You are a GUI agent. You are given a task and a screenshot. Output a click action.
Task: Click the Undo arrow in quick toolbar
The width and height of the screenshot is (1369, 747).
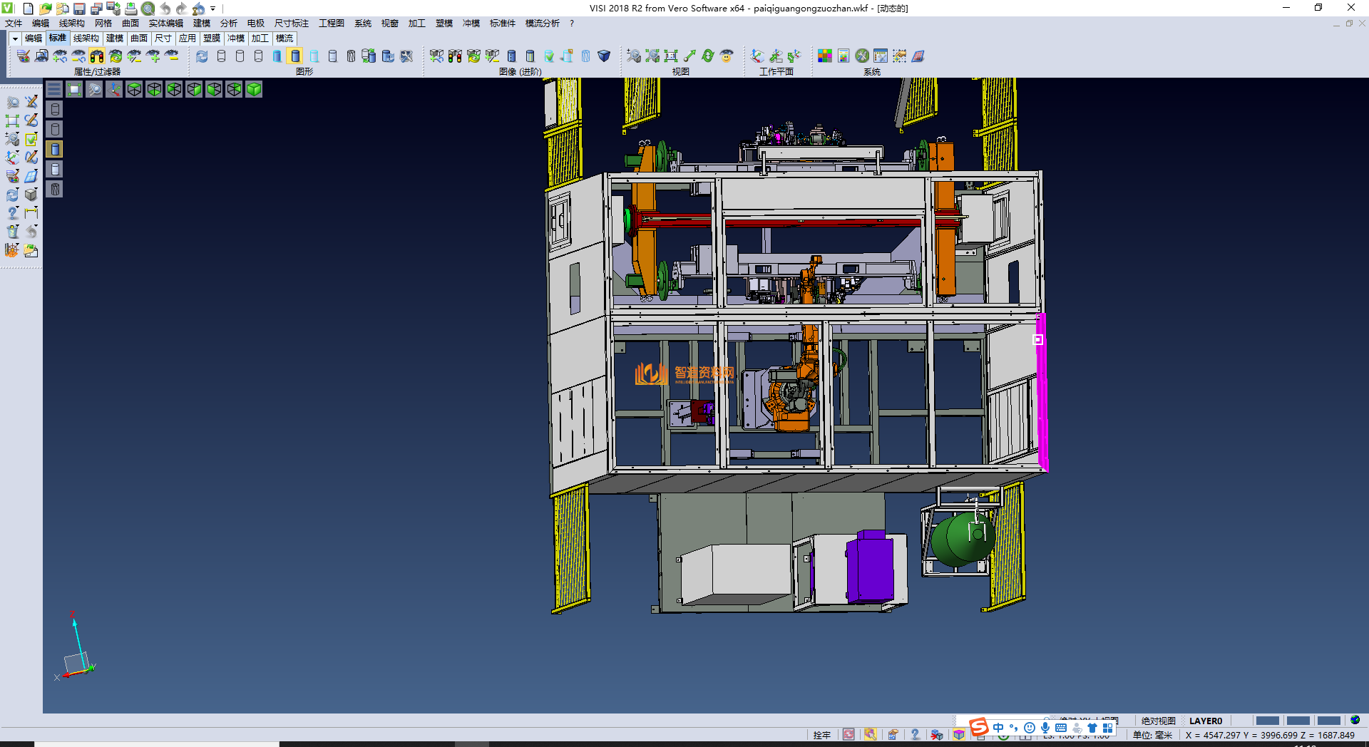pos(165,9)
